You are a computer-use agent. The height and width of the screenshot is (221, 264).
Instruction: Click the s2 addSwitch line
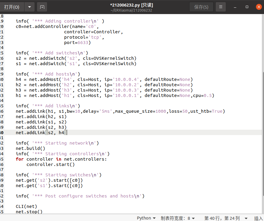[76, 58]
